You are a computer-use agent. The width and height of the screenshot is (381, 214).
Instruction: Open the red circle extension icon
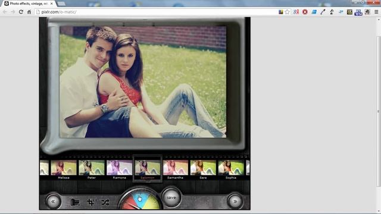(x=305, y=12)
